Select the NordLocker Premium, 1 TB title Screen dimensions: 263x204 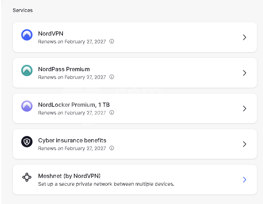tap(74, 105)
